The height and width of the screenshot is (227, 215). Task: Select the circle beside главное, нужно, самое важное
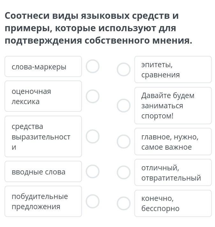click(x=124, y=142)
